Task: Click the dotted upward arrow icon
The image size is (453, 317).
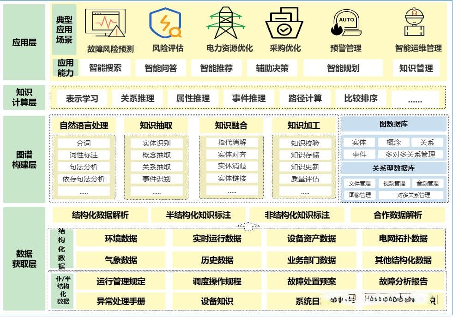Action: [x=248, y=227]
